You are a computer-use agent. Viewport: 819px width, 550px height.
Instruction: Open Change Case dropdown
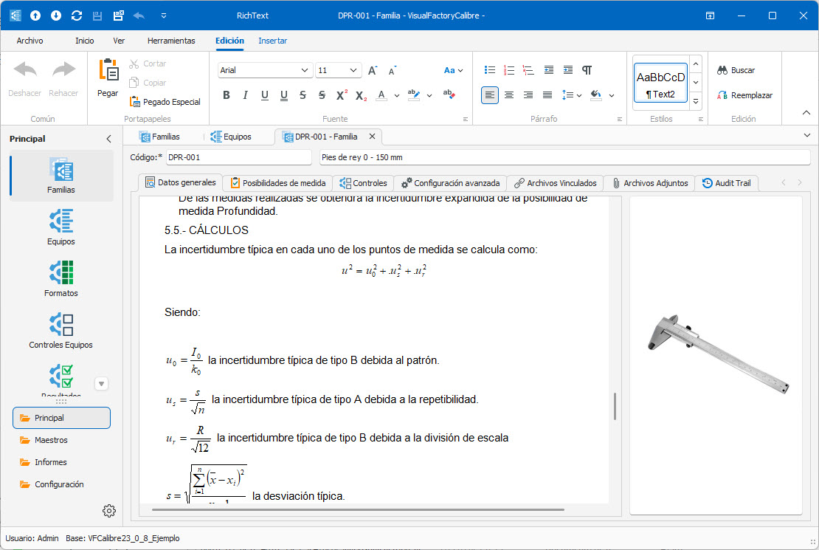(x=453, y=70)
